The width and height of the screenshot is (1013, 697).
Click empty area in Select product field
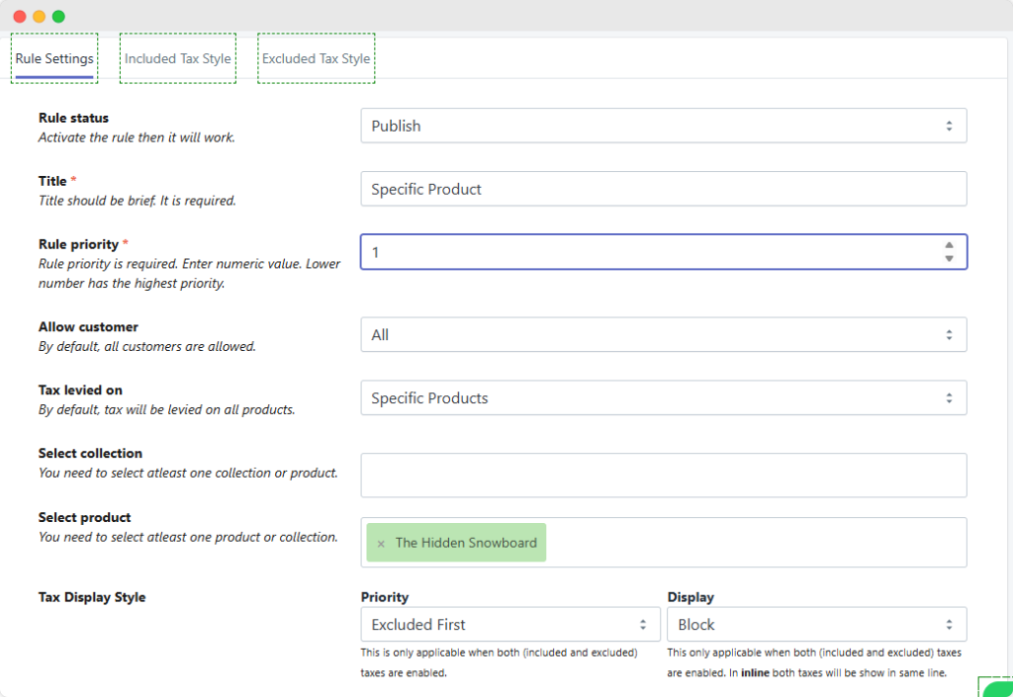tap(752, 543)
